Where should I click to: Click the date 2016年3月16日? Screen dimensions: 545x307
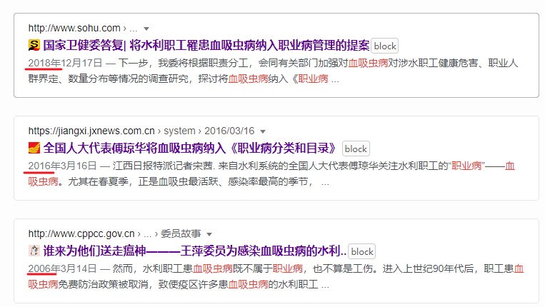point(62,166)
